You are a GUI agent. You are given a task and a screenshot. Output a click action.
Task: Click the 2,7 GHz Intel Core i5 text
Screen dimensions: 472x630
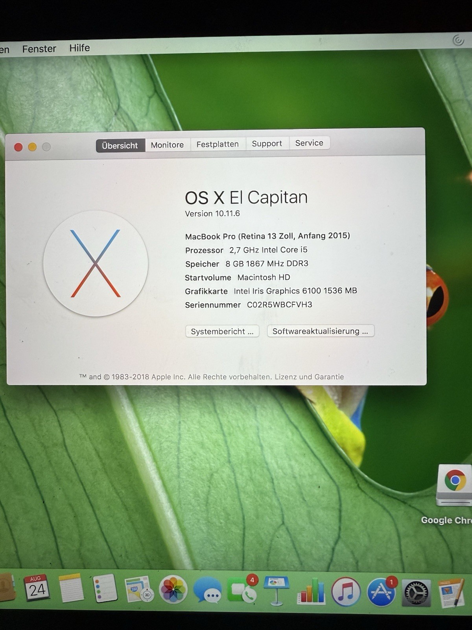269,250
